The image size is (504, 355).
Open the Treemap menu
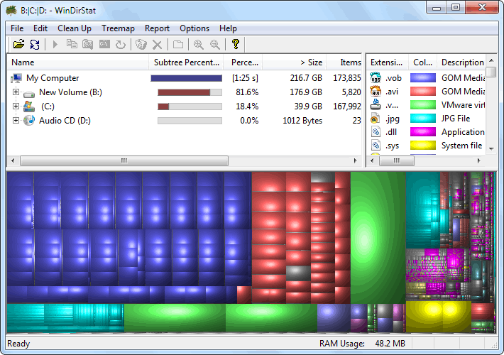(118, 28)
